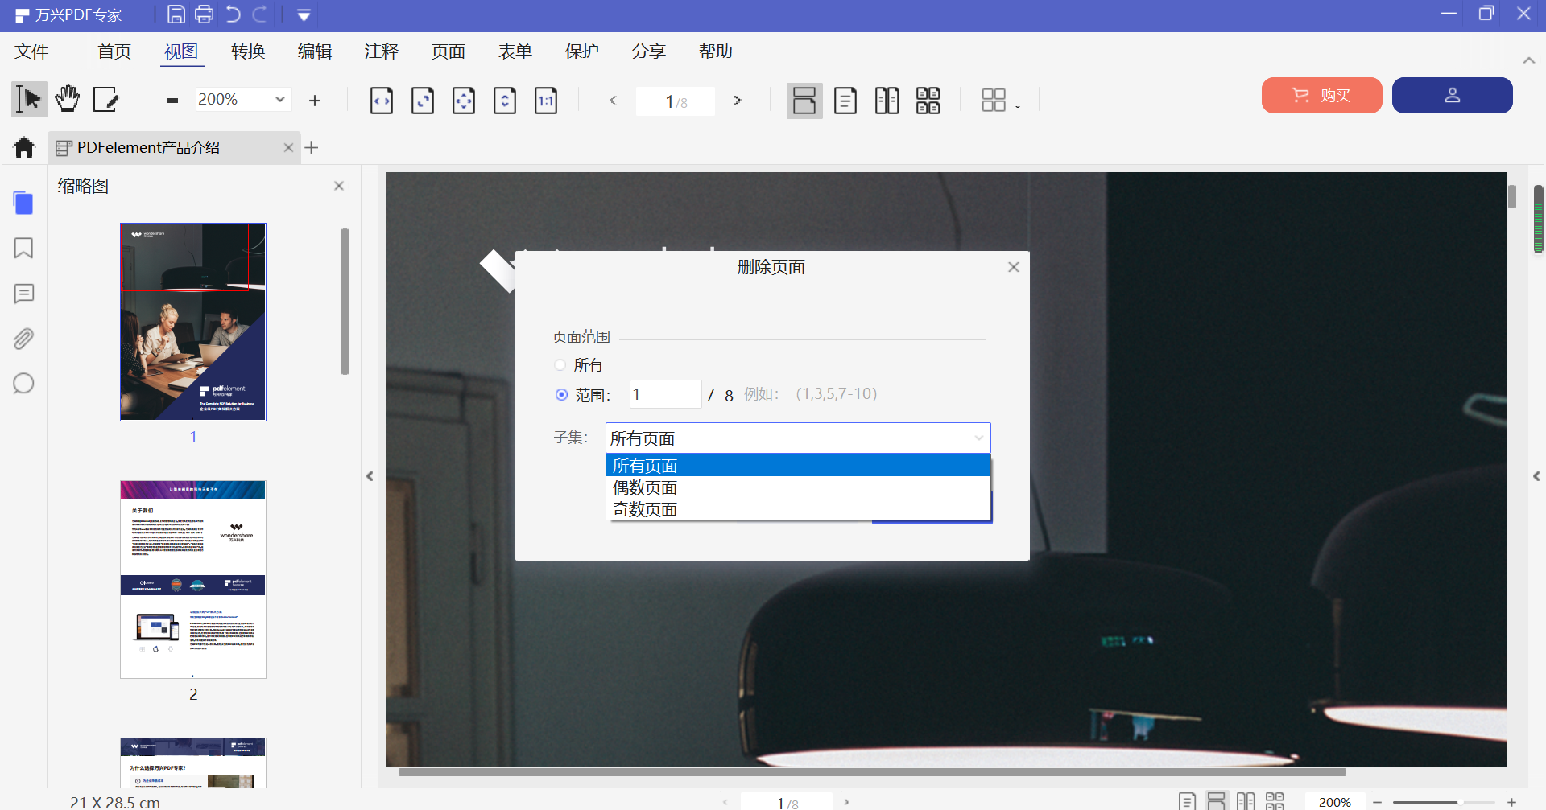Screen dimensions: 1546x810
Task: Open the attachments panel
Action: 23,339
